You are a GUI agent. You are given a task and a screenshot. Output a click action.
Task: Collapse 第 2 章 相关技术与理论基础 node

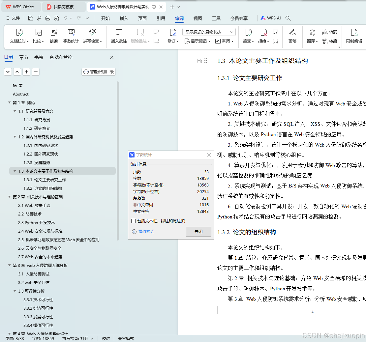point(9,197)
